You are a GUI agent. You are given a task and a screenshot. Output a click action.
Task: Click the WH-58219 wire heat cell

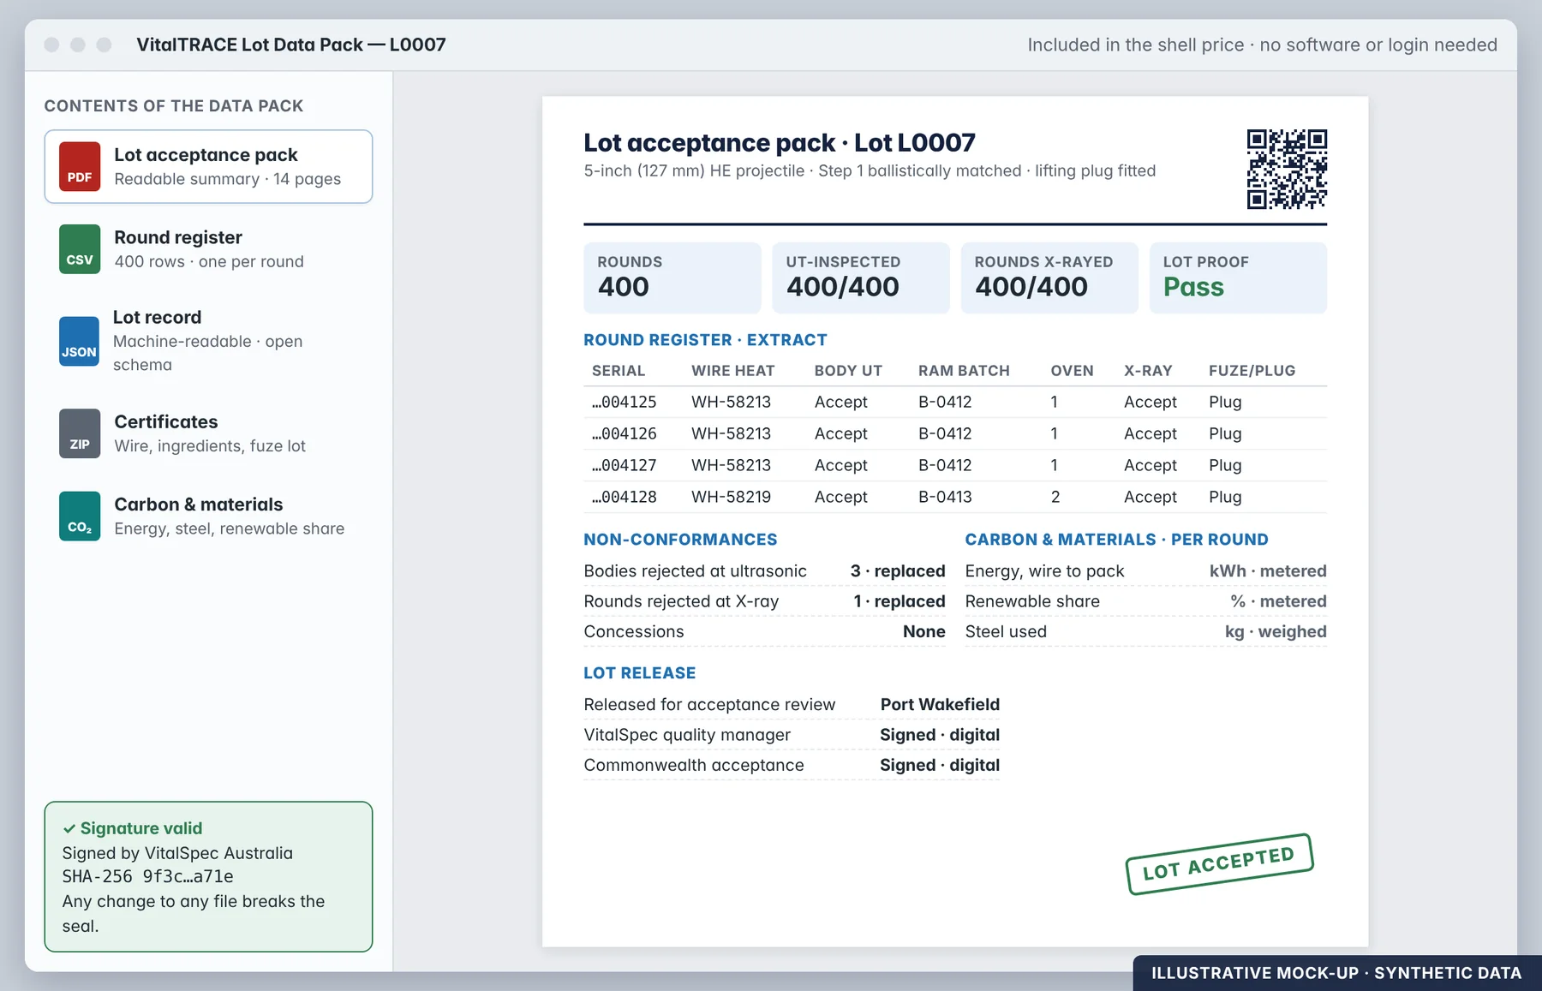click(732, 497)
